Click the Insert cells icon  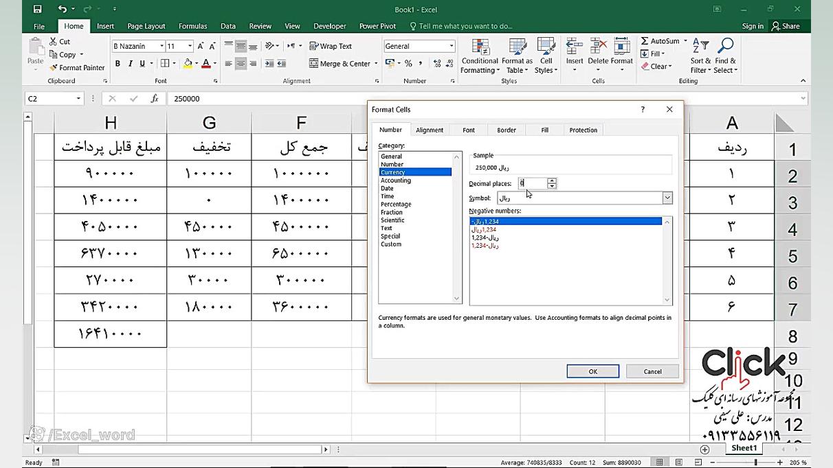[575, 47]
